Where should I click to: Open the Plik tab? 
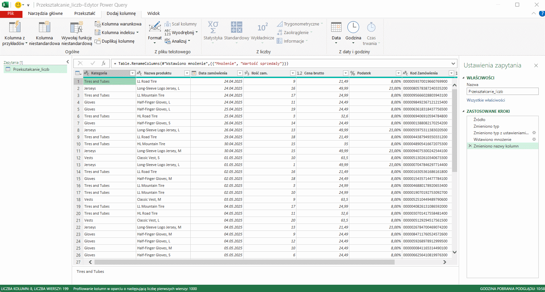coord(11,14)
